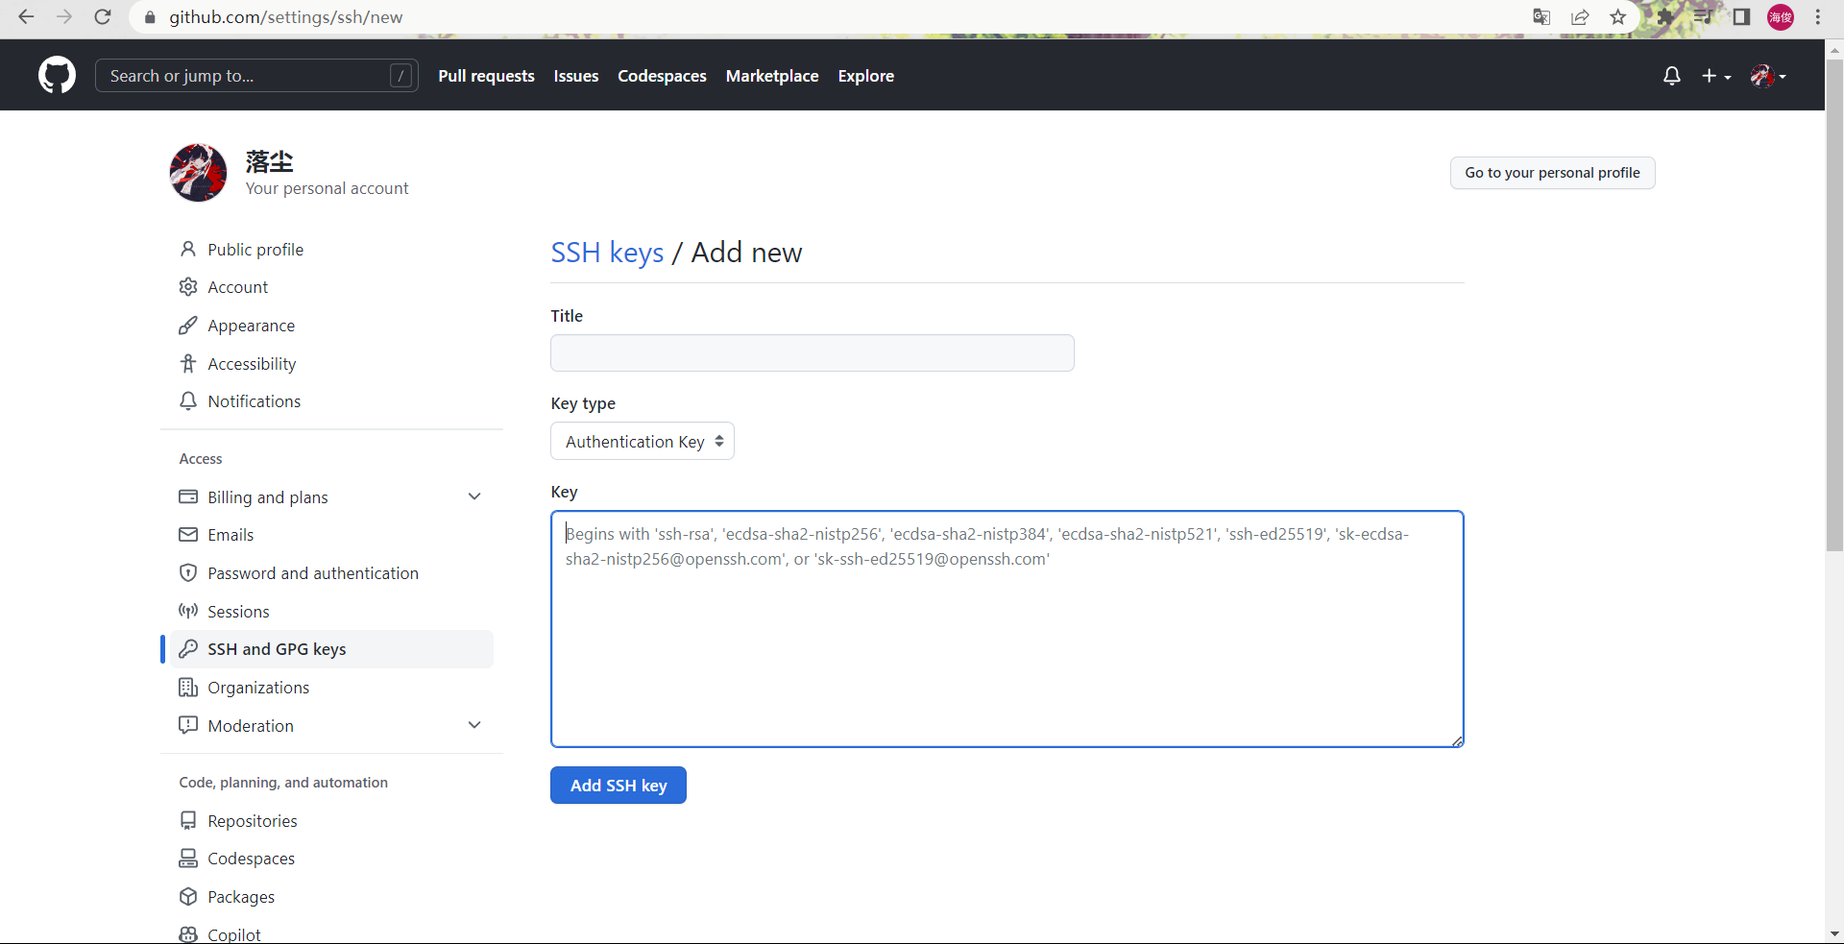The height and width of the screenshot is (944, 1844).
Task: Open the SSH keys breadcrumb link
Action: [x=606, y=253]
